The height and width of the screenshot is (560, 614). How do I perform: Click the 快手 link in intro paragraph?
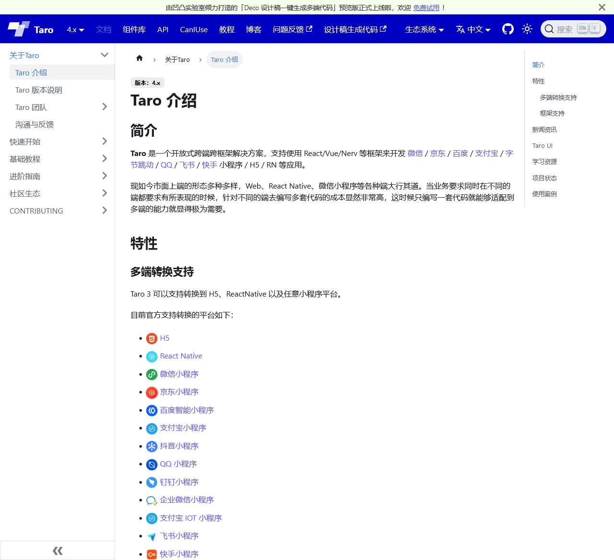pyautogui.click(x=210, y=165)
